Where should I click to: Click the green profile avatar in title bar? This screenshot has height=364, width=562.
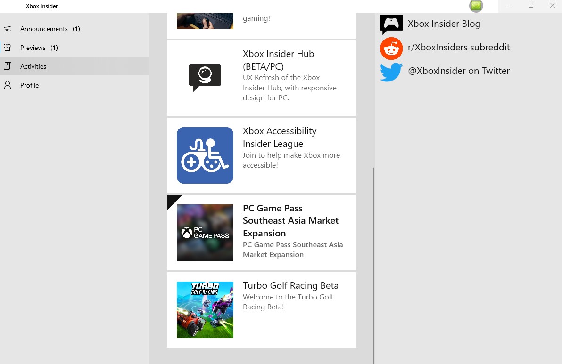(x=476, y=6)
